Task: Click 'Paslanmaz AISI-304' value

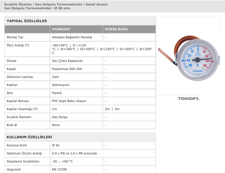Action: tap(67, 69)
